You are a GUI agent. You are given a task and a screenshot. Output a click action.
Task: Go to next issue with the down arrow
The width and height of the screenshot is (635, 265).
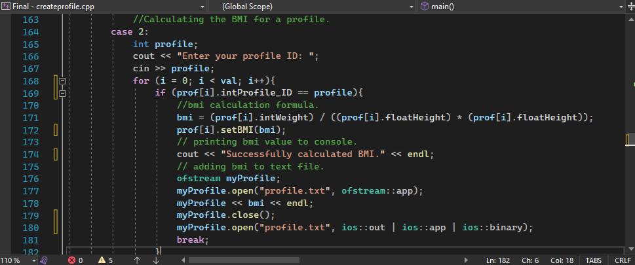coord(156,260)
